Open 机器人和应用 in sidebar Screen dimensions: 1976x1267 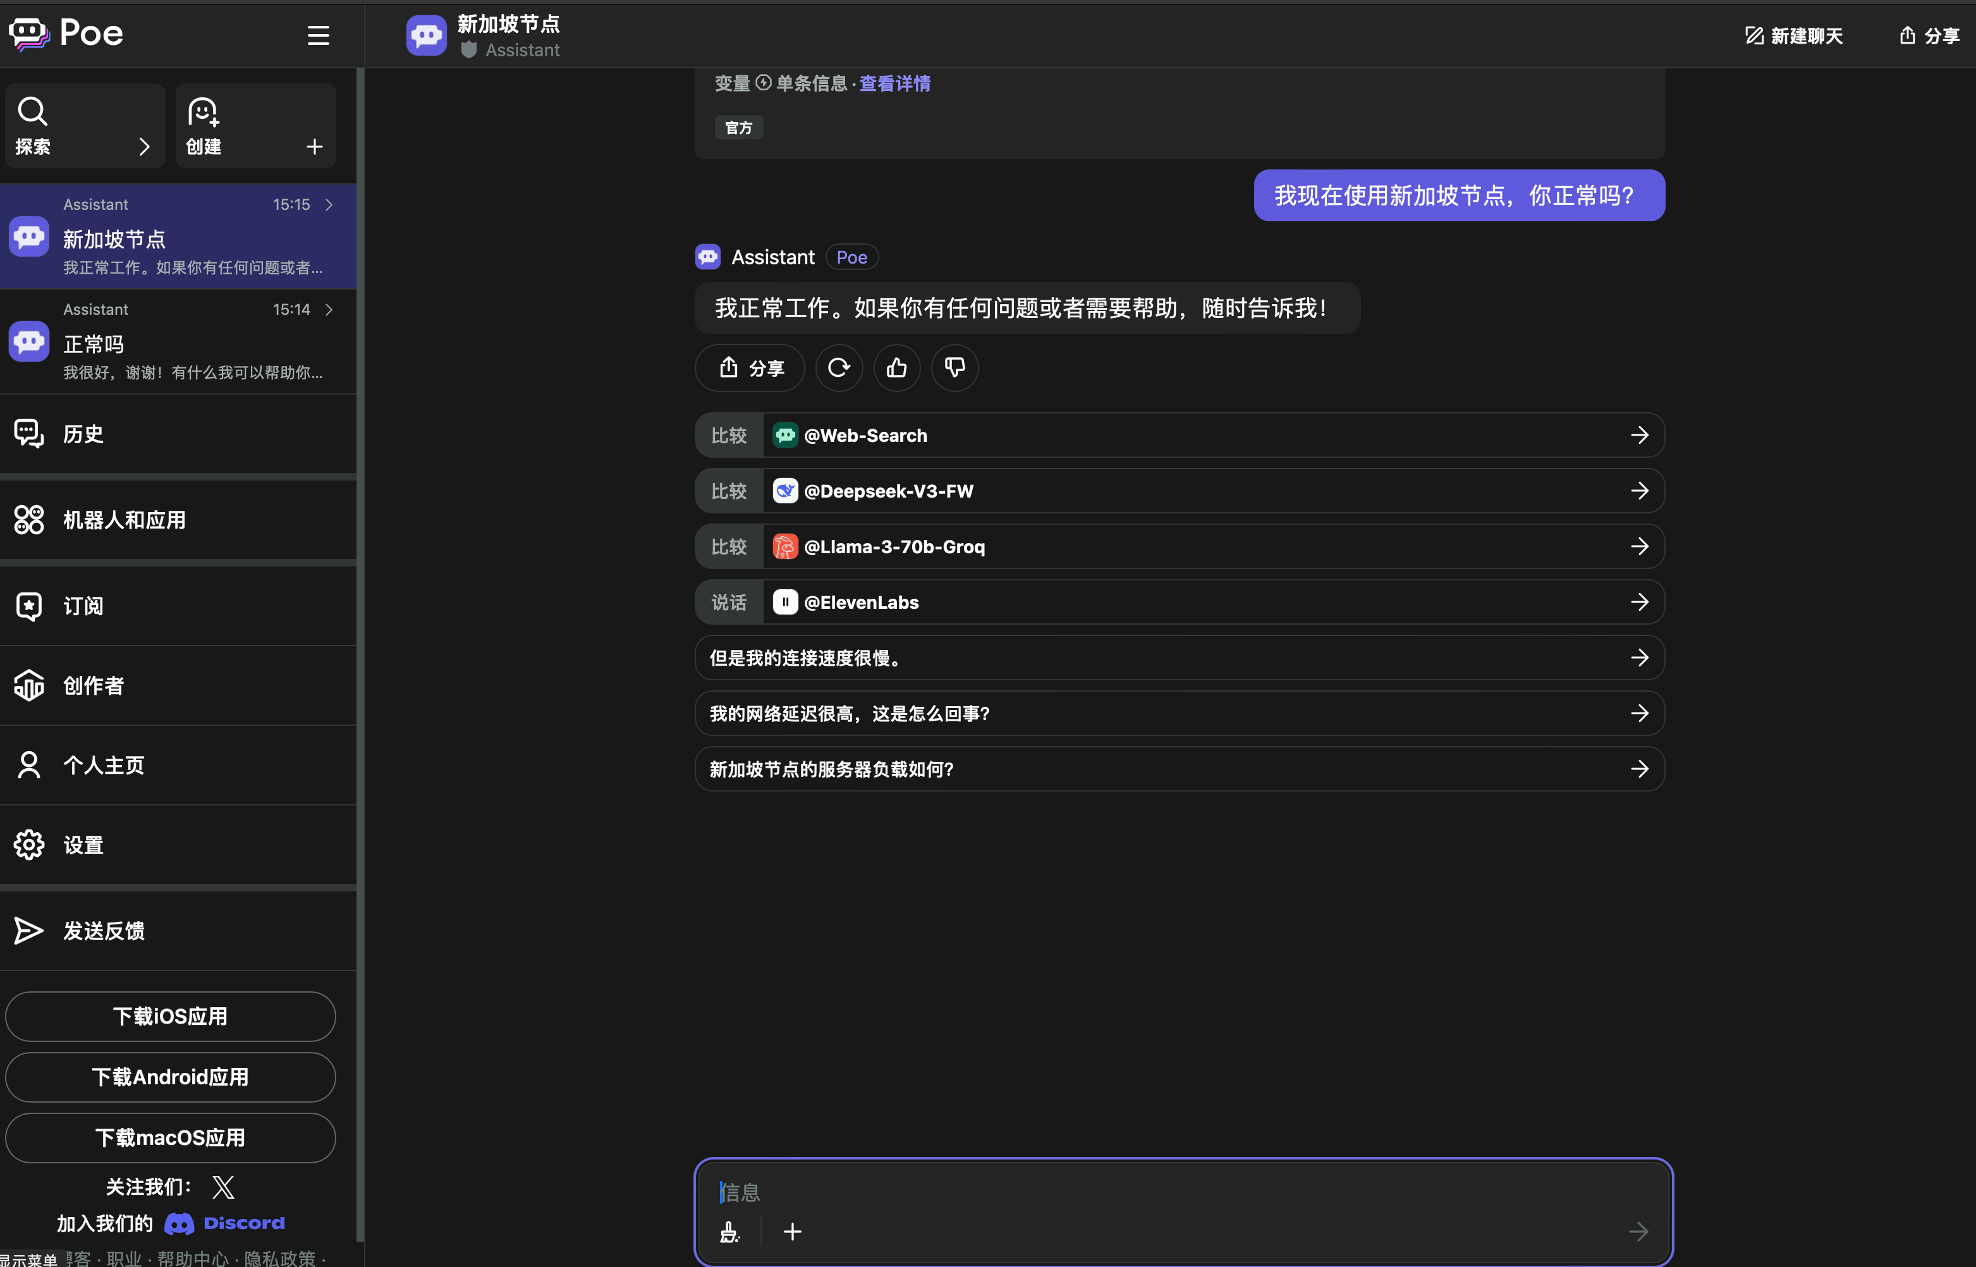coord(123,520)
